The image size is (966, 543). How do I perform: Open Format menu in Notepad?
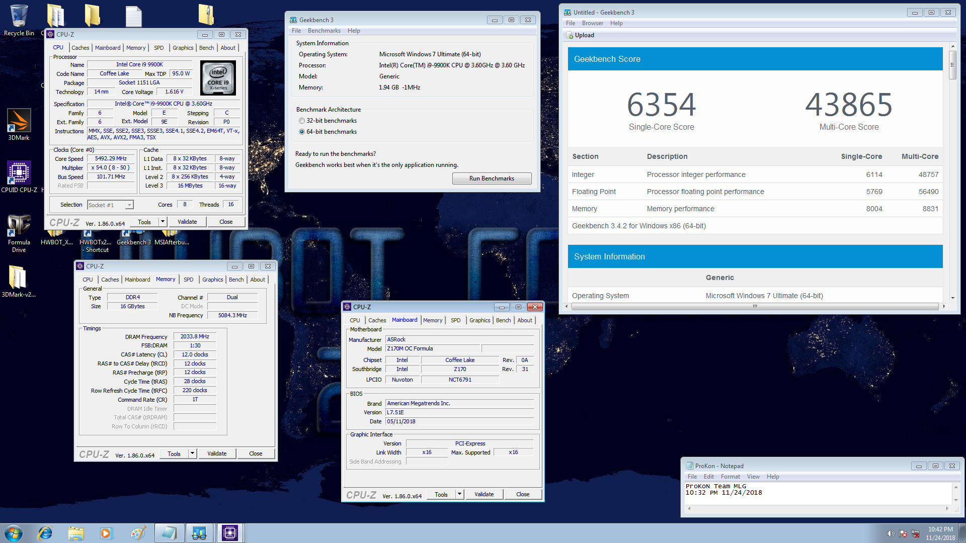pos(730,477)
